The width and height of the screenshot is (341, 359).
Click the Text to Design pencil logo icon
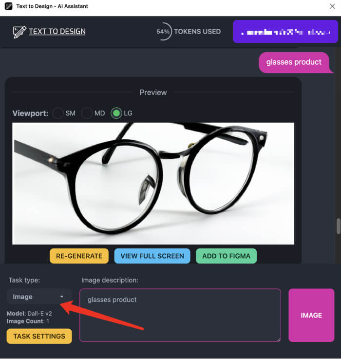(x=19, y=32)
